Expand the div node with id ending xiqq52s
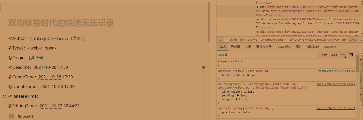Screen dimensions: 363x120 click(258, 7)
